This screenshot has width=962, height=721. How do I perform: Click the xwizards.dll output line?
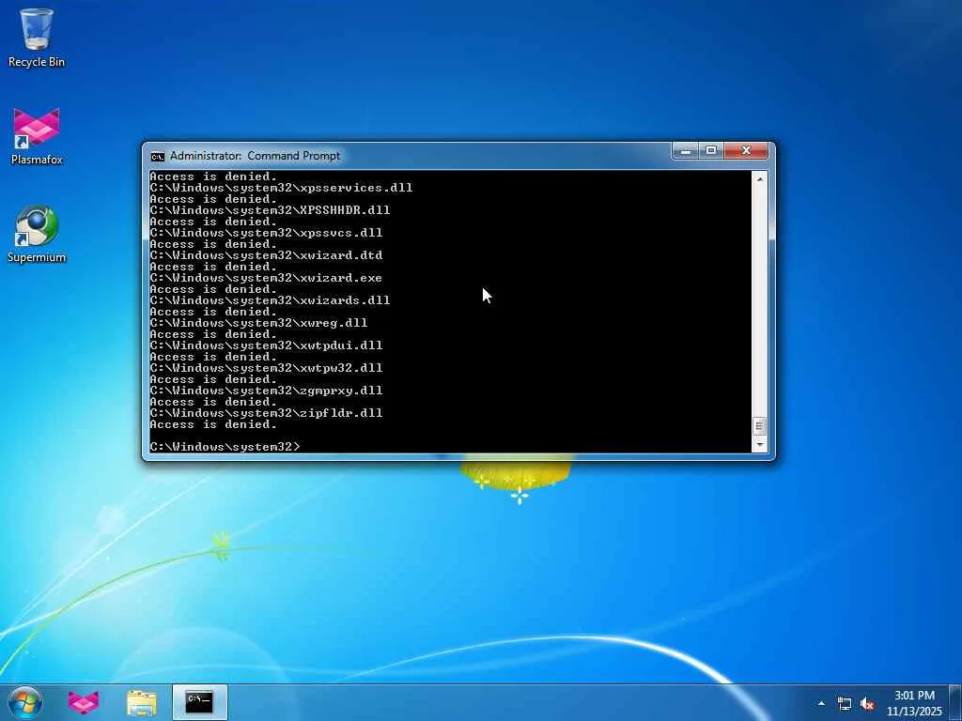click(270, 300)
